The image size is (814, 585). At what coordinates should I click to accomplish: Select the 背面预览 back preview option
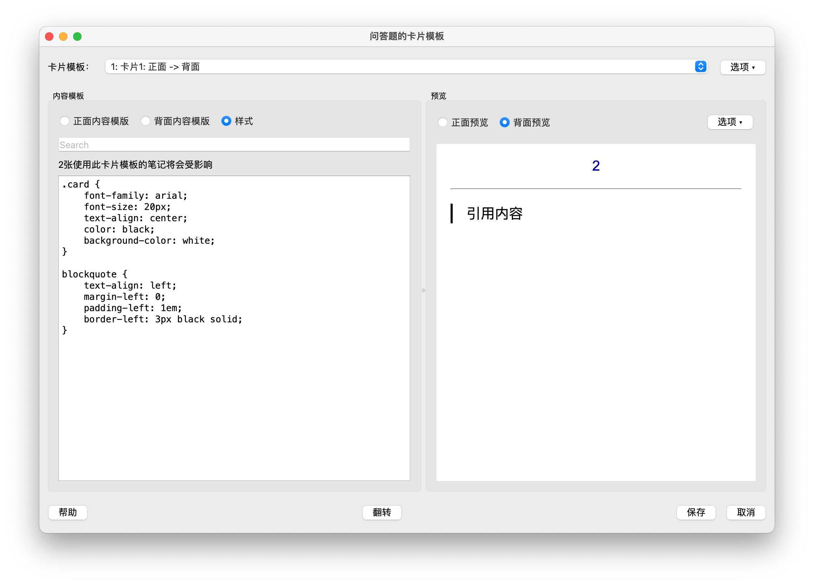[x=505, y=122]
